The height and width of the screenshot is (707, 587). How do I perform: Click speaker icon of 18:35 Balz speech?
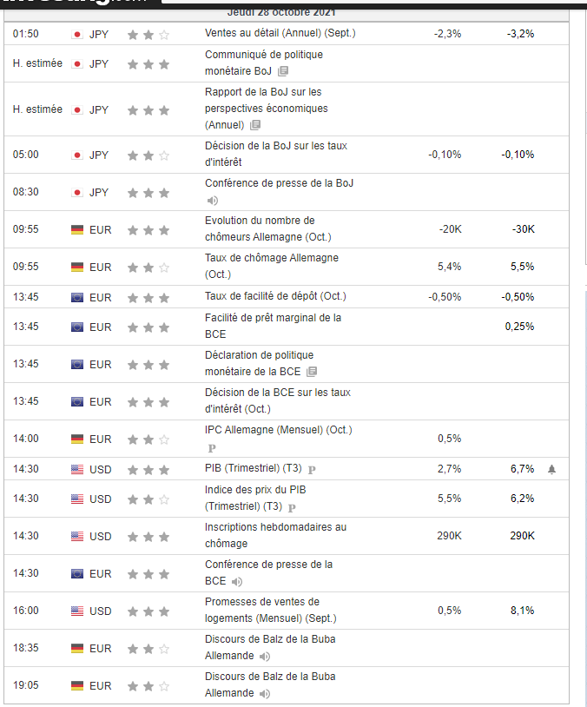click(x=265, y=657)
